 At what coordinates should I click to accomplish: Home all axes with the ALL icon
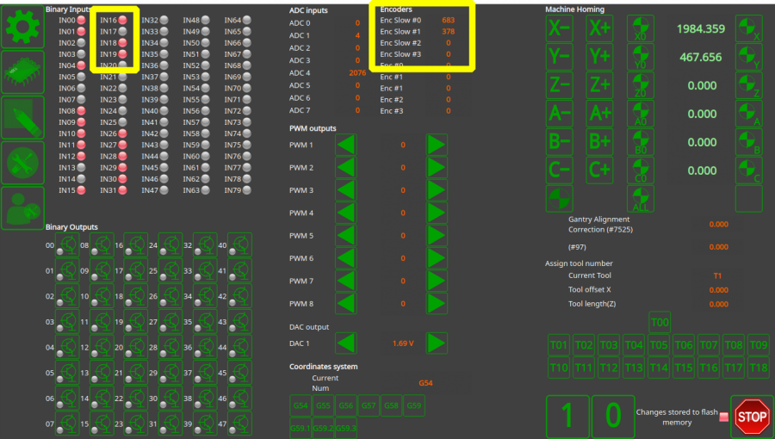coord(640,199)
